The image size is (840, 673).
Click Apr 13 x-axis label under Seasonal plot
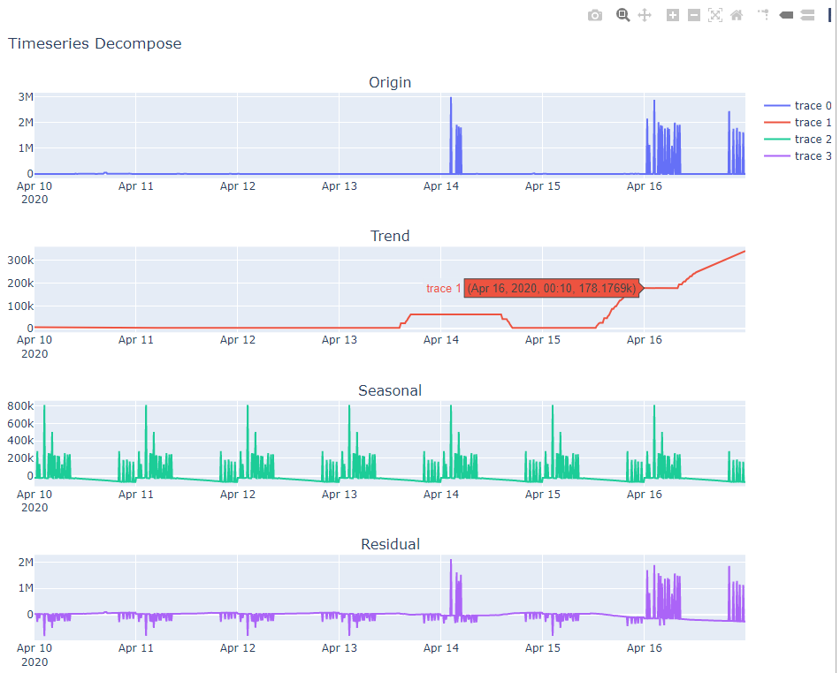point(340,495)
